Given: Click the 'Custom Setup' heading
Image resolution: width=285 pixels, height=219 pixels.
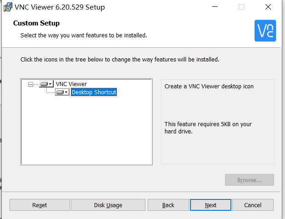Looking at the screenshot, I should [x=36, y=23].
